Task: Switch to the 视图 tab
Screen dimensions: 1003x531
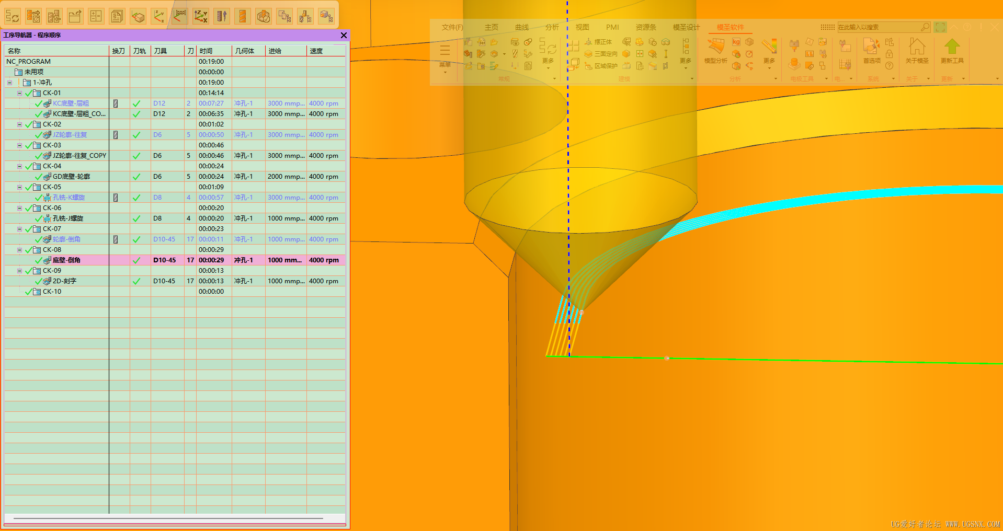Action: point(583,27)
